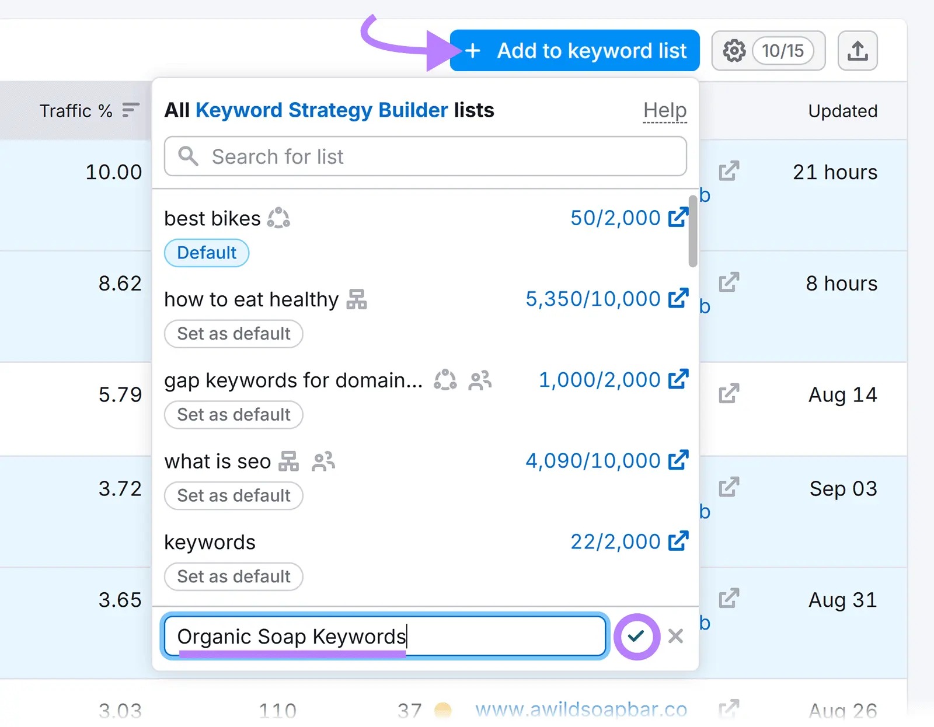The width and height of the screenshot is (934, 727).
Task: Open "best bikes" list via external link icon
Action: click(678, 217)
